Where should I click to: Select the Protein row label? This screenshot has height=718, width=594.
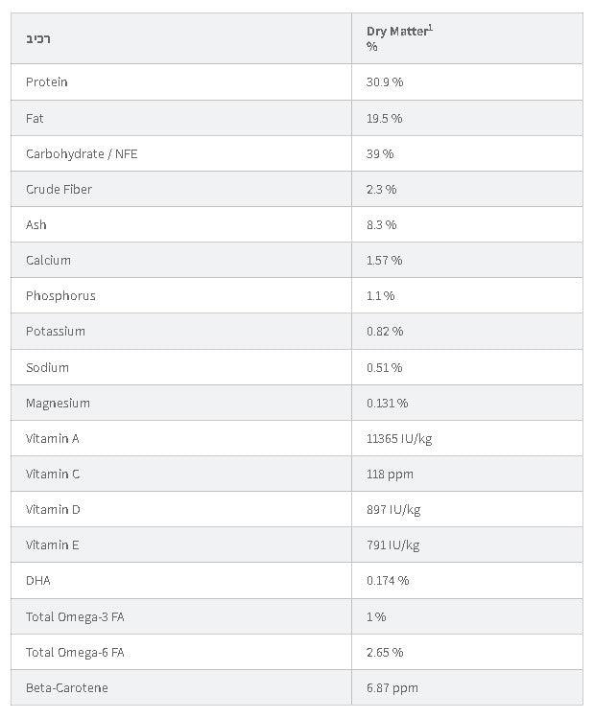click(x=47, y=82)
